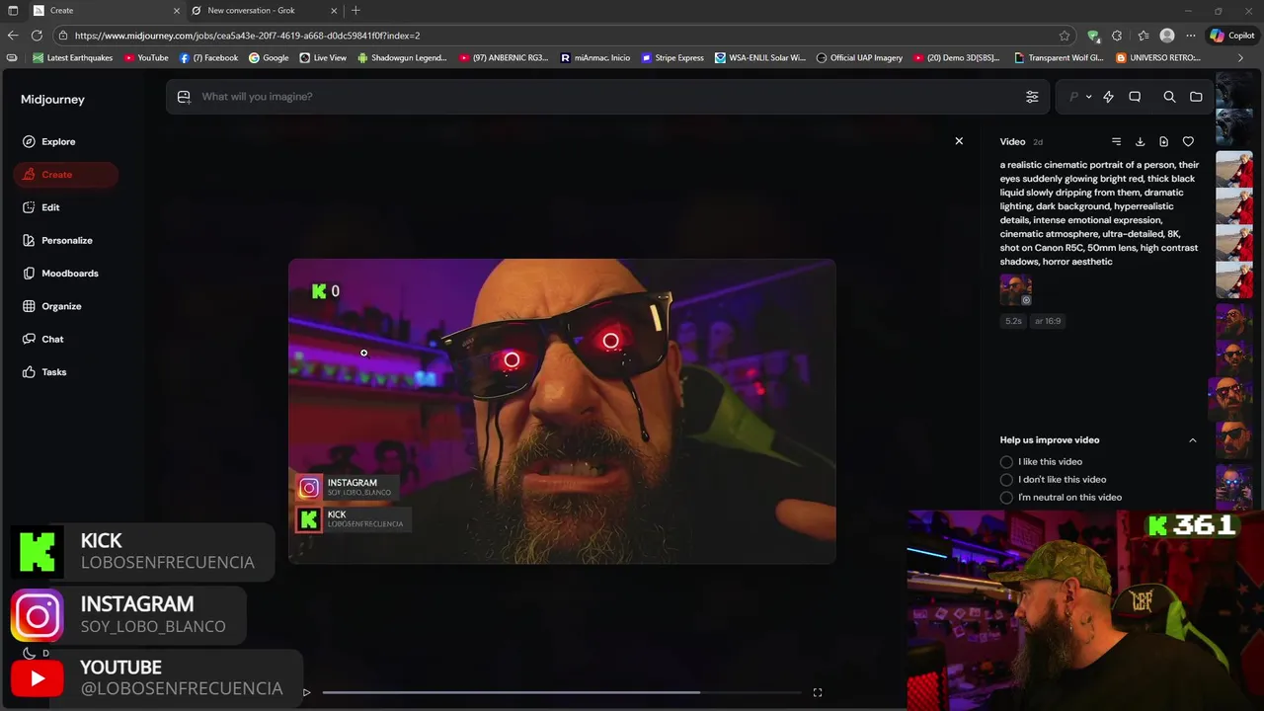Seek using the video progress bar

(561, 692)
